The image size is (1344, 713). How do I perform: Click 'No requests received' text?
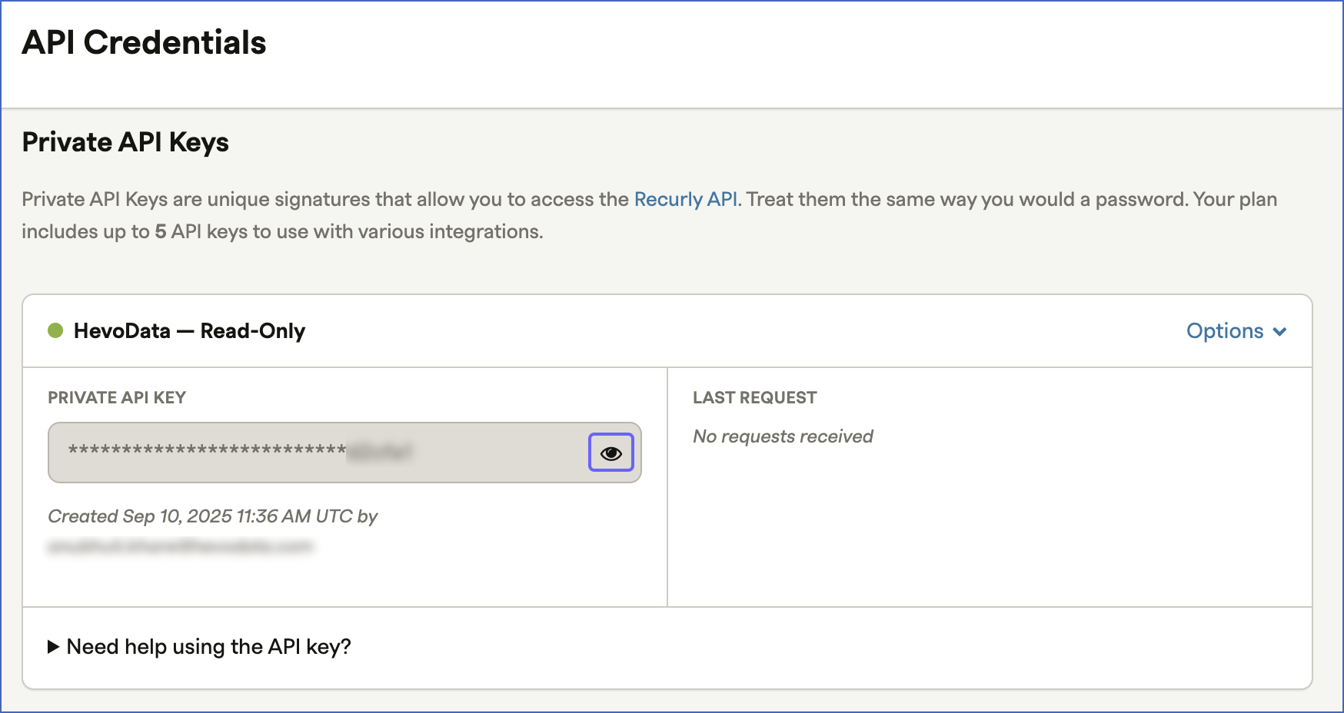[x=783, y=436]
